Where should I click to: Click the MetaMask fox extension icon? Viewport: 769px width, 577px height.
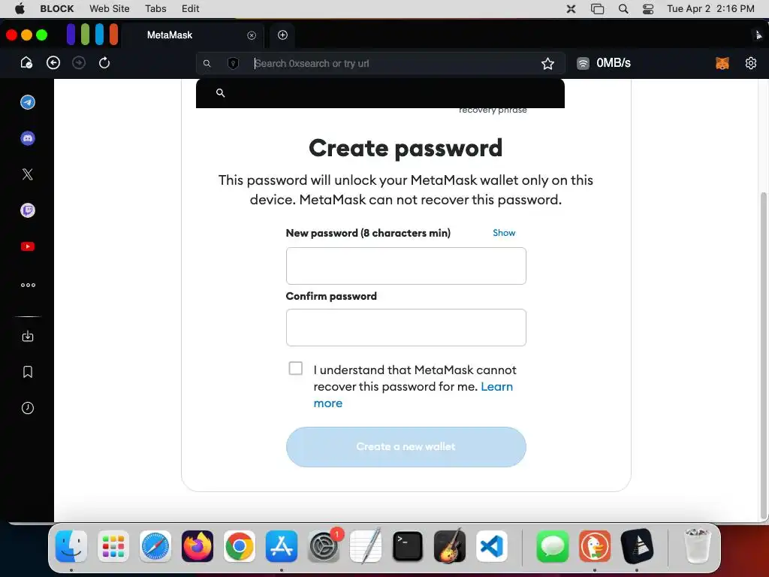[x=722, y=63]
